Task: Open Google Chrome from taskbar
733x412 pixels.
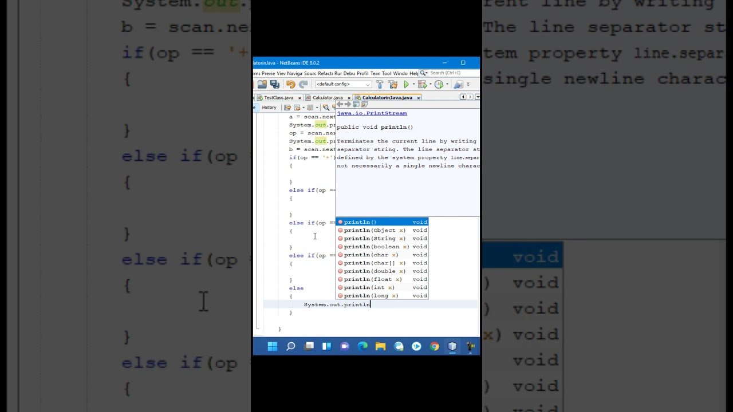Action: click(x=434, y=346)
